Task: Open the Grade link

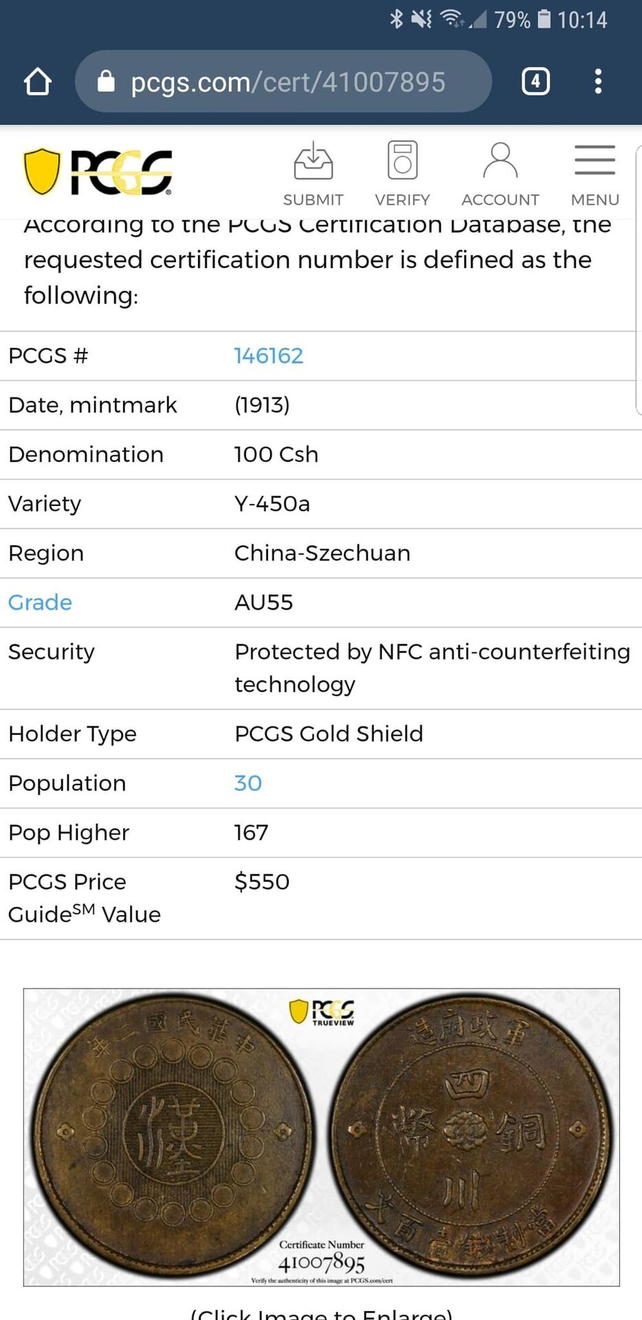Action: click(x=40, y=603)
